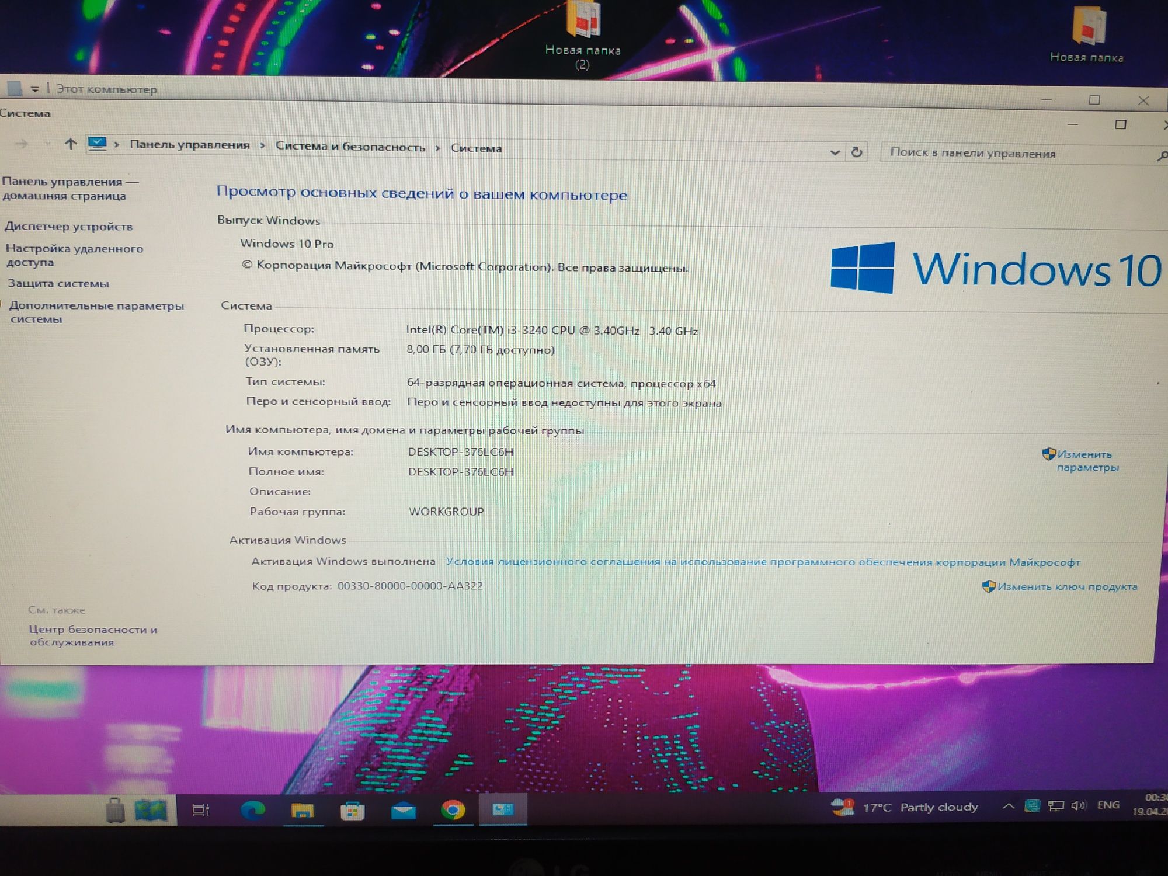Click network icon in system tray

[1056, 806]
